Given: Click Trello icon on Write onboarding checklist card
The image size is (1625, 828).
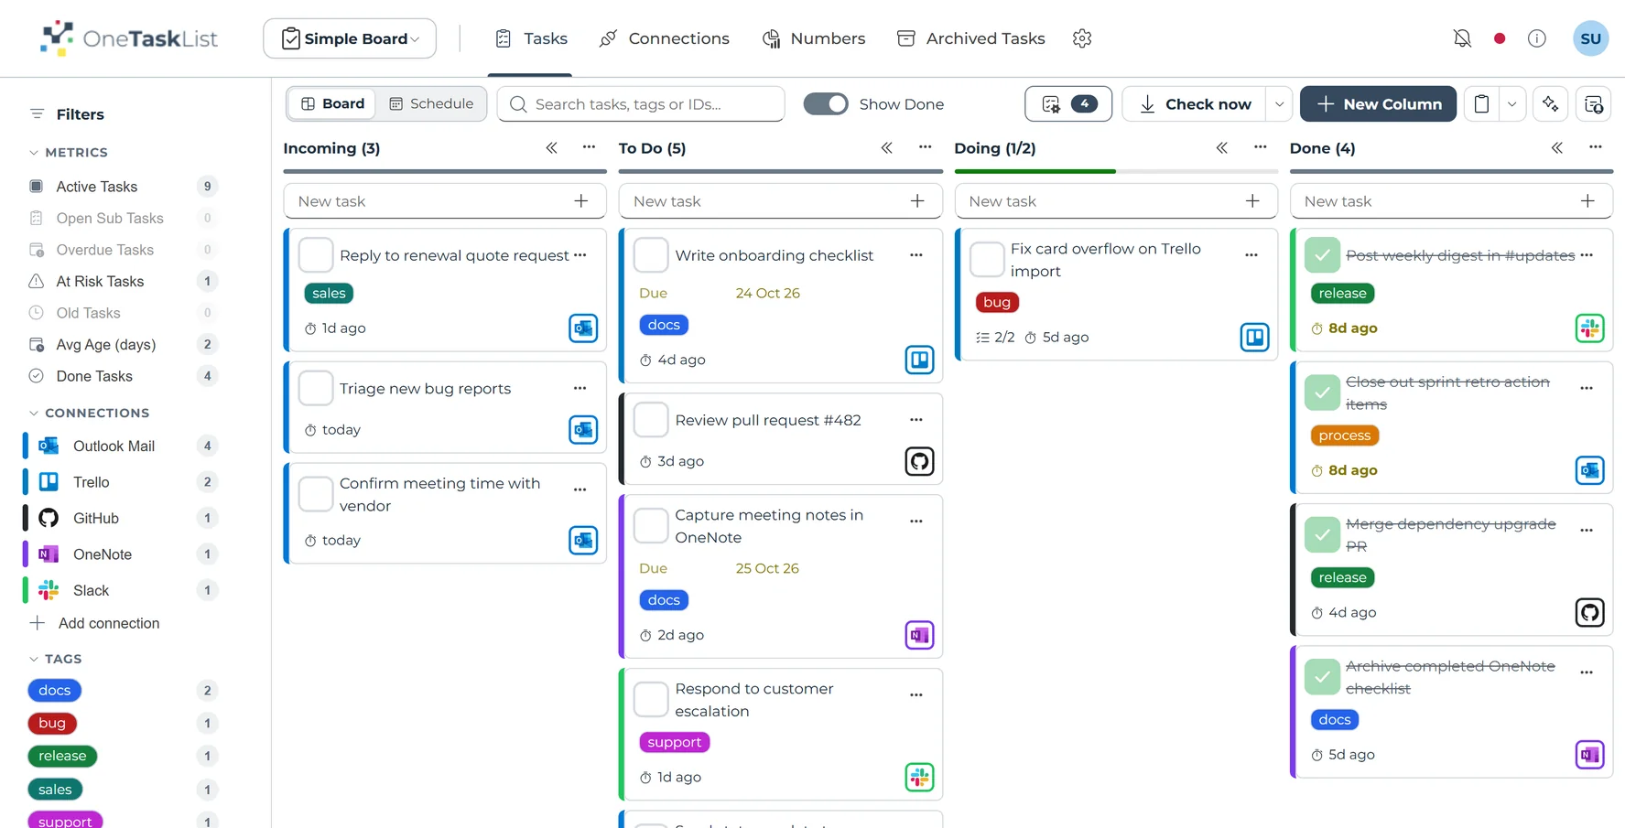Looking at the screenshot, I should [x=919, y=360].
